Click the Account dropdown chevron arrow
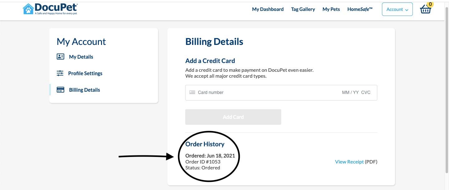 [x=407, y=10]
